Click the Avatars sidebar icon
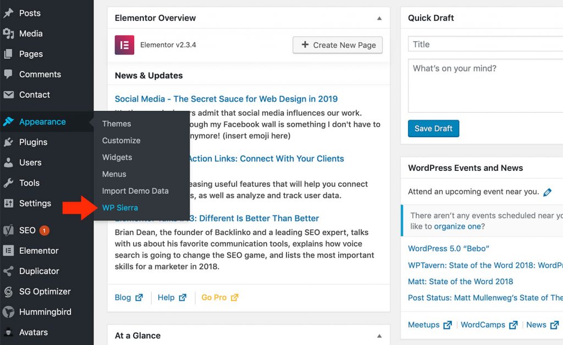 (x=8, y=332)
